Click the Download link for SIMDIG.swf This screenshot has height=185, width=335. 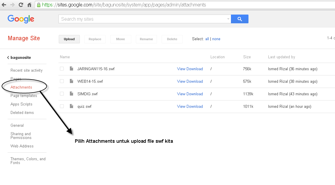coord(195,94)
